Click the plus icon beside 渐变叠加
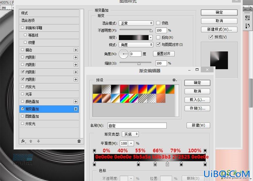The image size is (253, 181). point(76,109)
